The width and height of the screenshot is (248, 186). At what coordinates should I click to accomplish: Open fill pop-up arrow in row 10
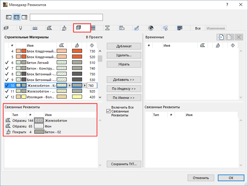pos(69,86)
